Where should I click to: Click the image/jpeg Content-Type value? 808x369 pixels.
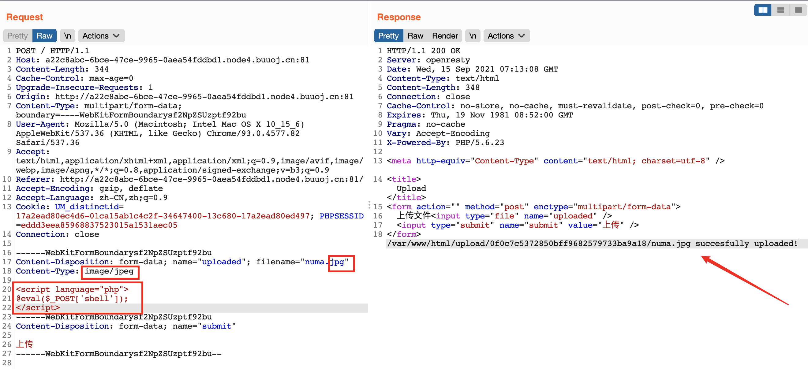tap(109, 271)
